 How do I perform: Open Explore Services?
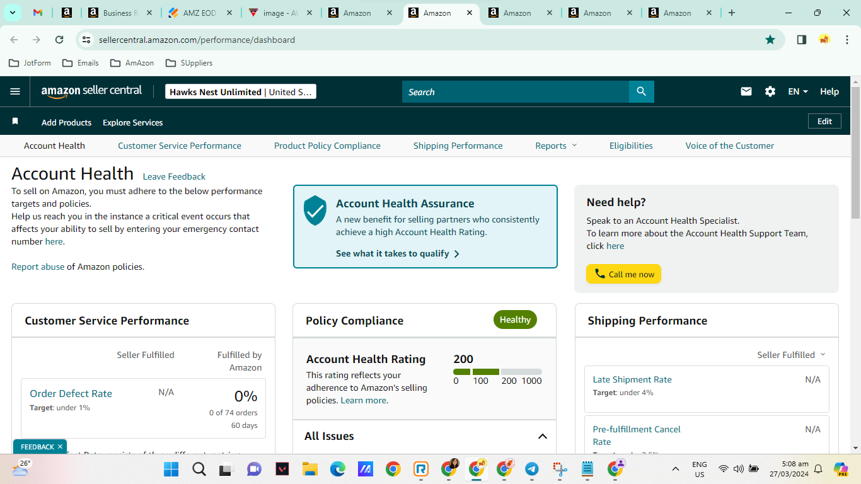pos(133,122)
